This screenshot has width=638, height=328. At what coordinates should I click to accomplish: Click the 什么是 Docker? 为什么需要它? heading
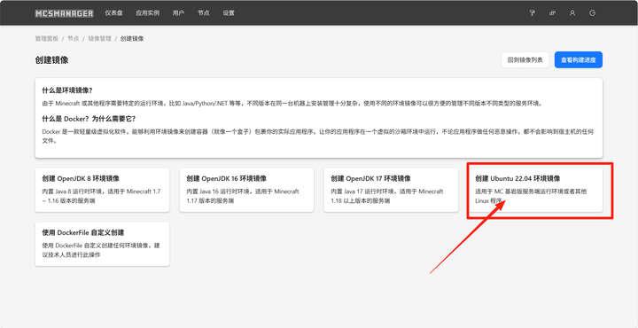tap(89, 119)
